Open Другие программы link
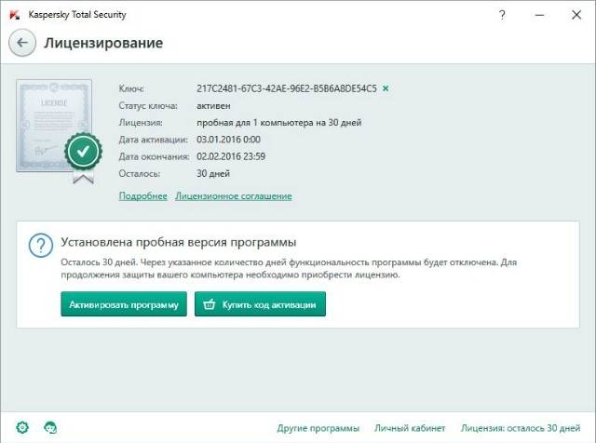 [x=318, y=428]
